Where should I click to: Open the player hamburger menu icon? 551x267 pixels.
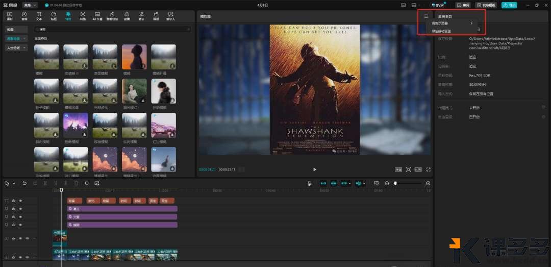point(426,16)
